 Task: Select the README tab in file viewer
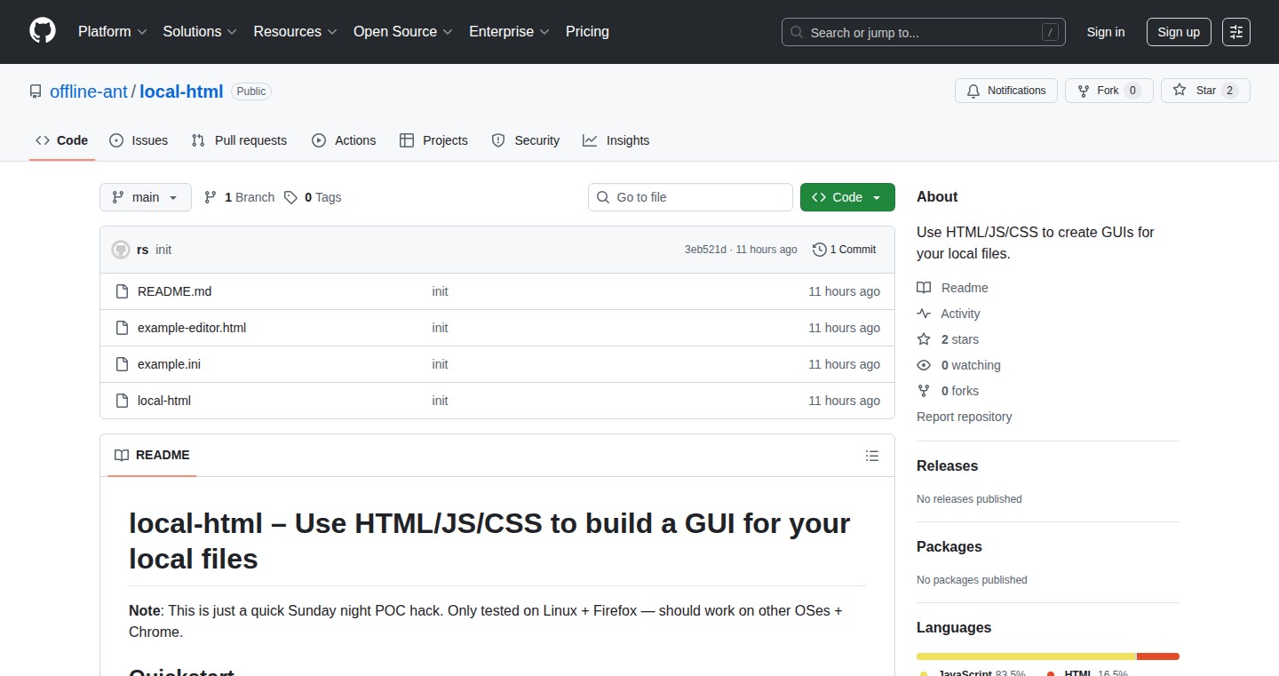coord(152,455)
